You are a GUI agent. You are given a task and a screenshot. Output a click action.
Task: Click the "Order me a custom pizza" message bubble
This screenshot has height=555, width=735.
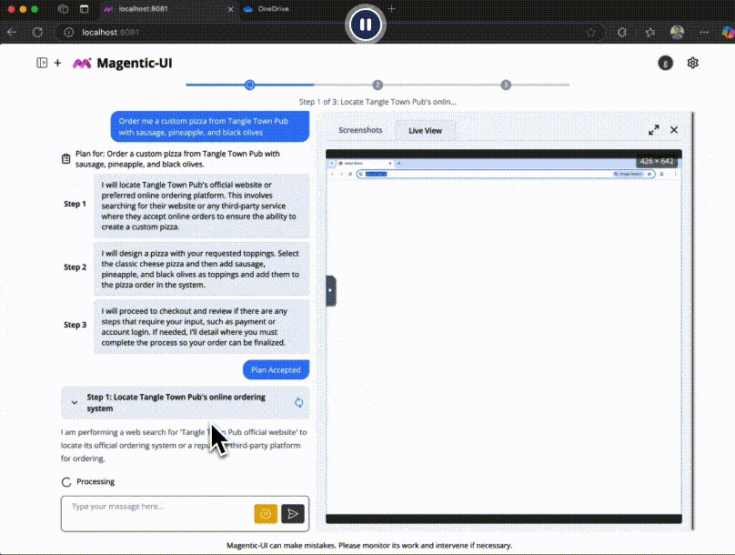point(210,126)
